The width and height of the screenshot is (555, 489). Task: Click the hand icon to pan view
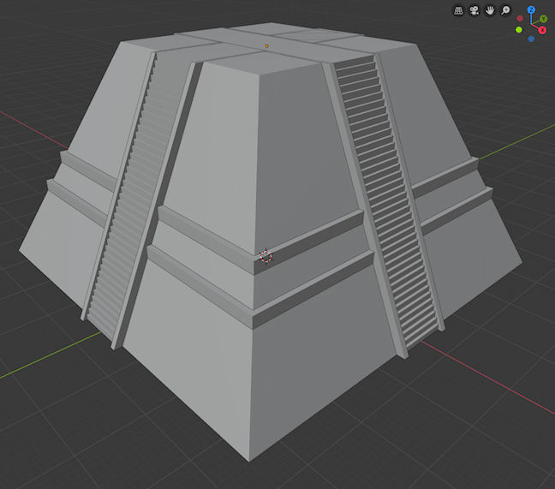(x=490, y=11)
